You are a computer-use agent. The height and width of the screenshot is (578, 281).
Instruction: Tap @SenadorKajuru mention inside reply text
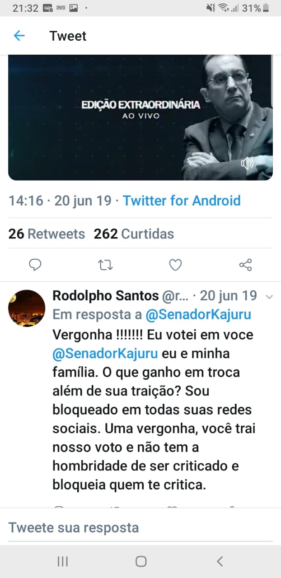(x=105, y=354)
